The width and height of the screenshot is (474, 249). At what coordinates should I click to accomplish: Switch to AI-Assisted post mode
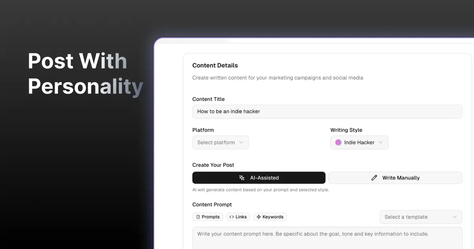click(259, 178)
